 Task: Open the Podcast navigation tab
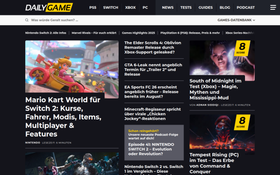(245, 7)
